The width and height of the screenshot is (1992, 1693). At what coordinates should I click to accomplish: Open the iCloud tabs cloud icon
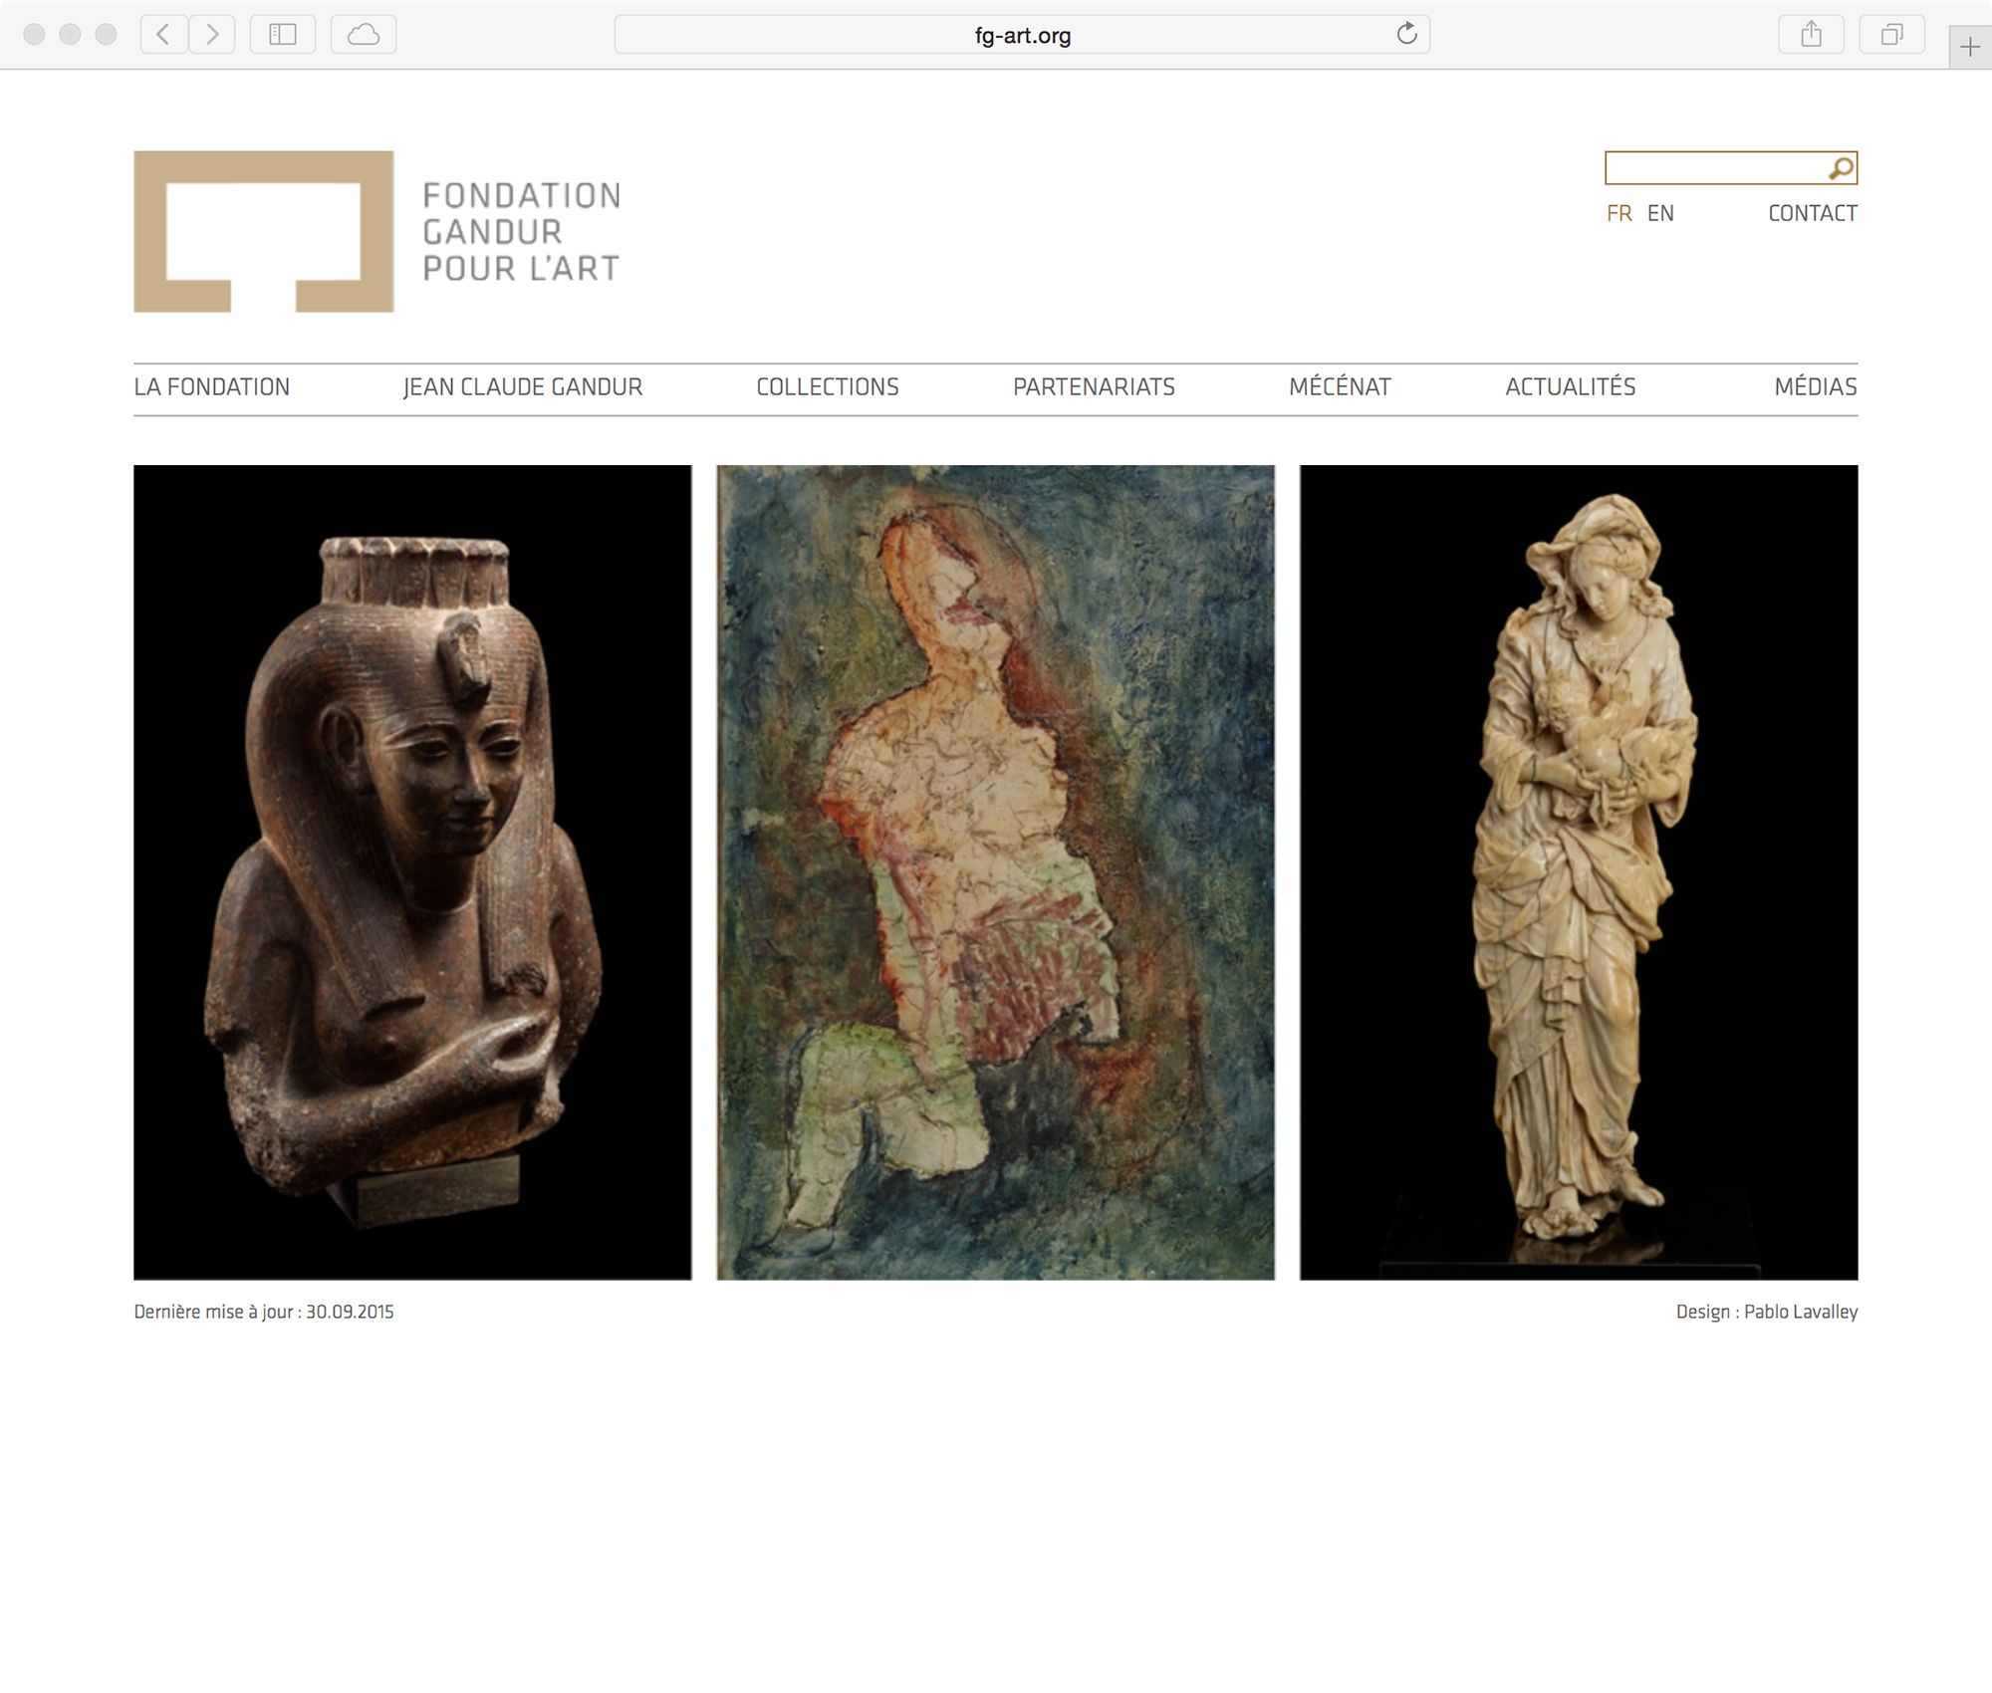tap(364, 35)
